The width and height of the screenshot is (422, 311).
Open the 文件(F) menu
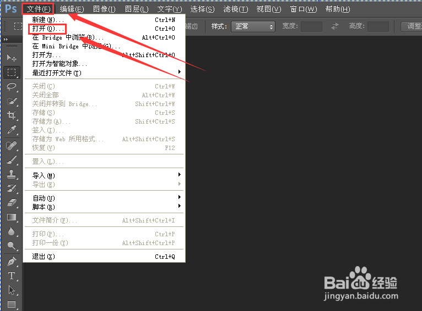[x=38, y=9]
